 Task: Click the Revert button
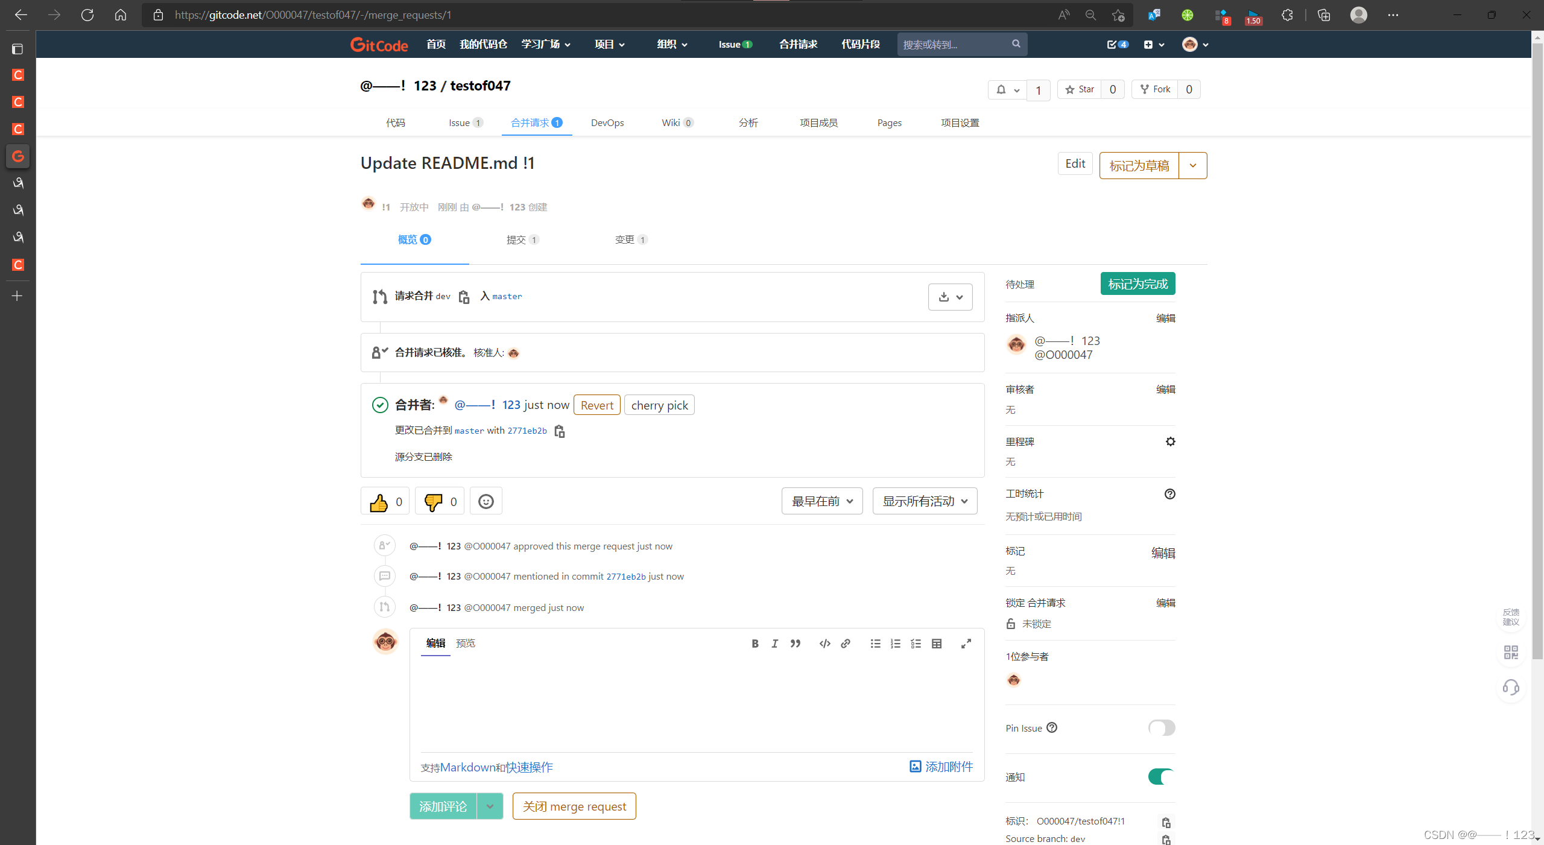(596, 405)
